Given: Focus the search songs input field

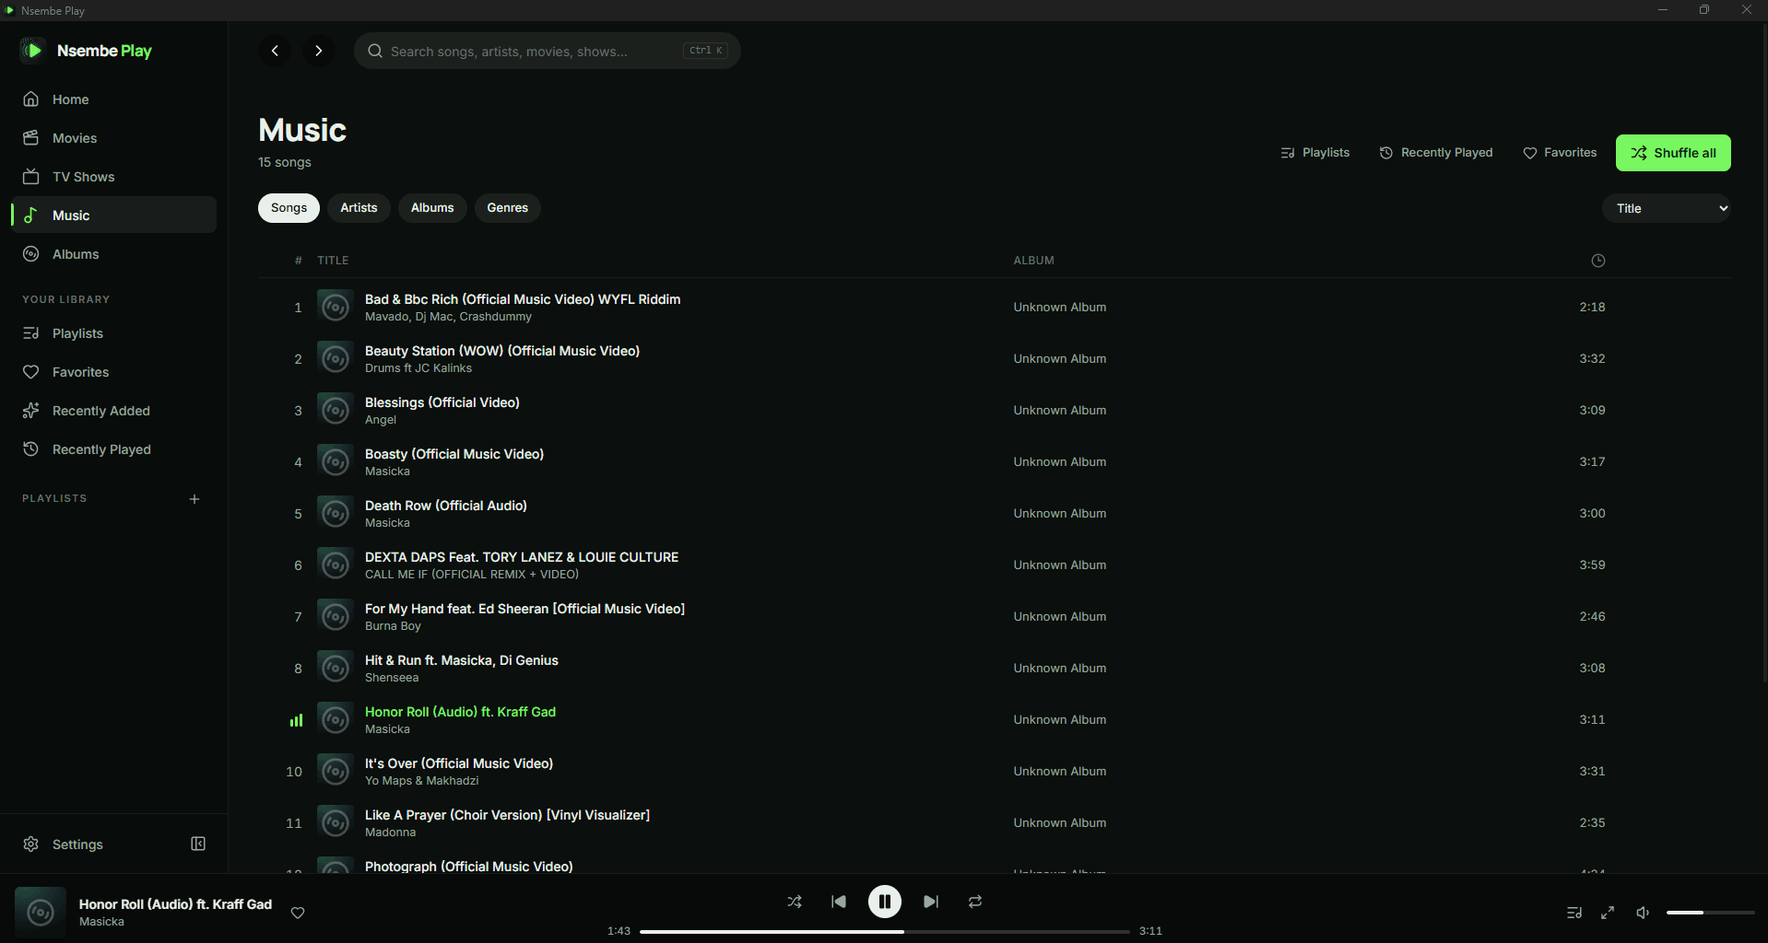Looking at the screenshot, I should point(548,51).
